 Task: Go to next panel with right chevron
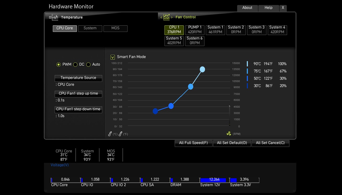click(172, 17)
